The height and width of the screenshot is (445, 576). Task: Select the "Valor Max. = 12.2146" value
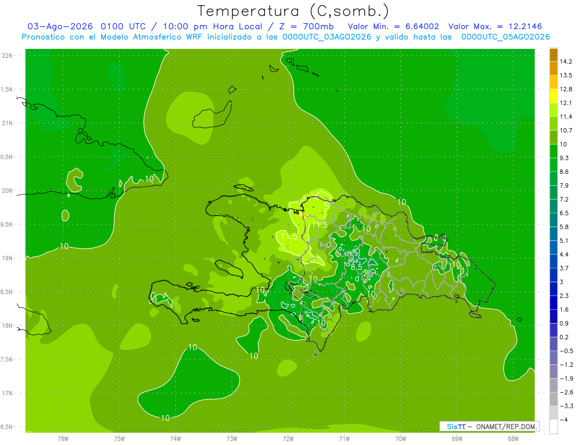click(x=495, y=26)
